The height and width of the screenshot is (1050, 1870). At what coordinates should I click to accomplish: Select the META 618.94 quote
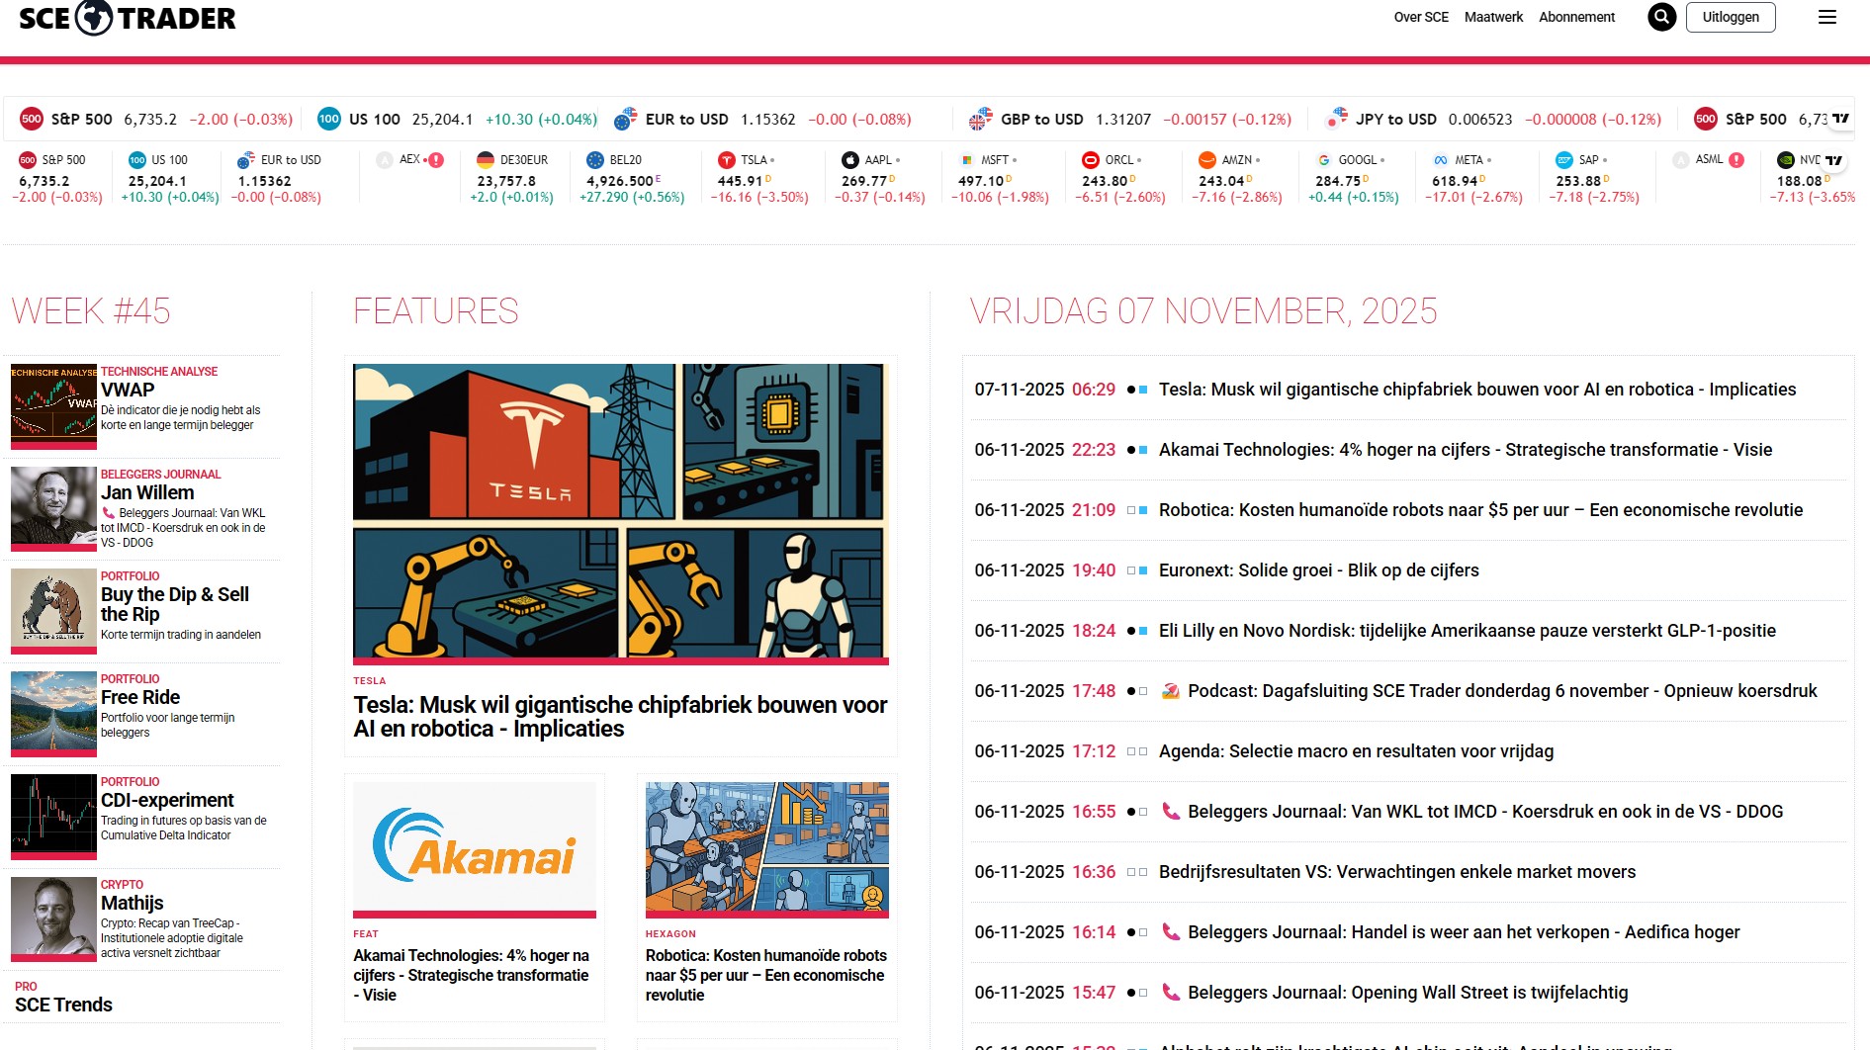click(x=1473, y=178)
